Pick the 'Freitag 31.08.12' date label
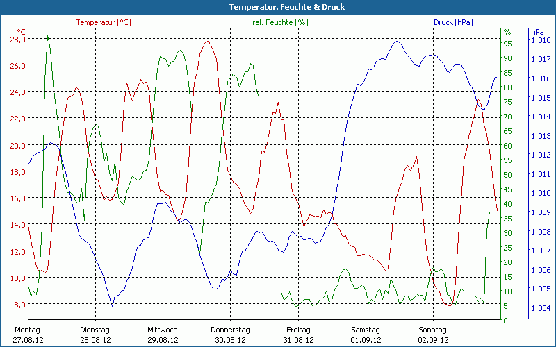This screenshot has height=347, width=556. click(297, 335)
